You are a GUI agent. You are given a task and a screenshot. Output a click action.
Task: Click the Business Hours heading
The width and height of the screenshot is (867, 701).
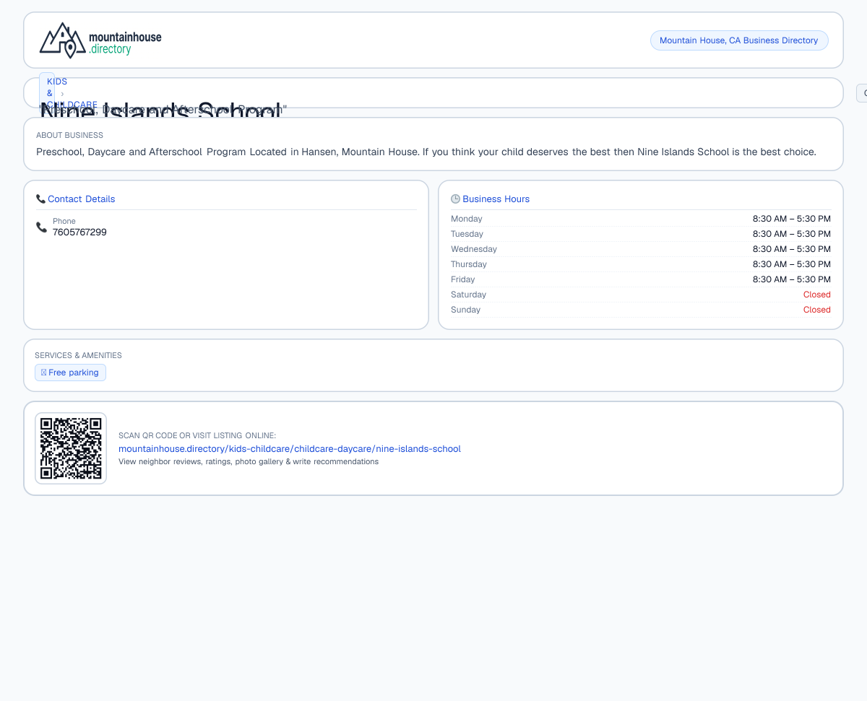click(x=496, y=199)
